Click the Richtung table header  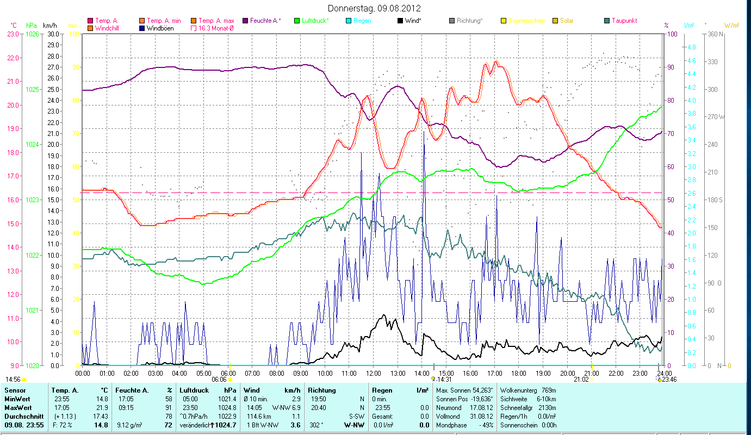[x=322, y=390]
